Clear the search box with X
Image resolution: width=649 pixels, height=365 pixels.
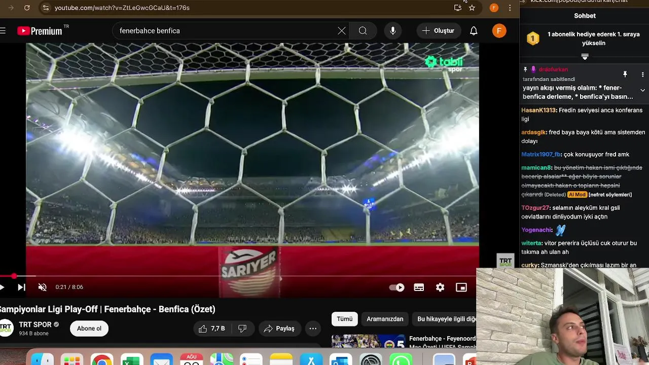coord(342,31)
